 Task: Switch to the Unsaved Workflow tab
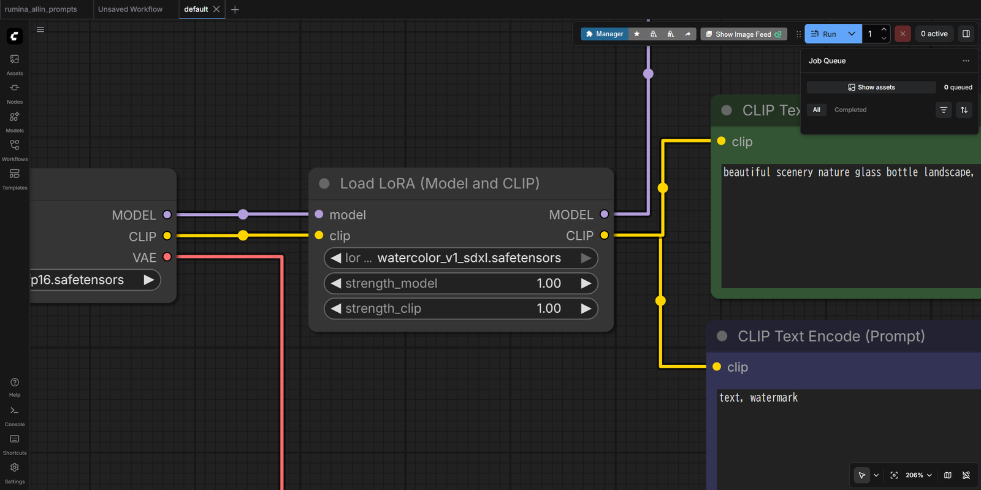131,9
